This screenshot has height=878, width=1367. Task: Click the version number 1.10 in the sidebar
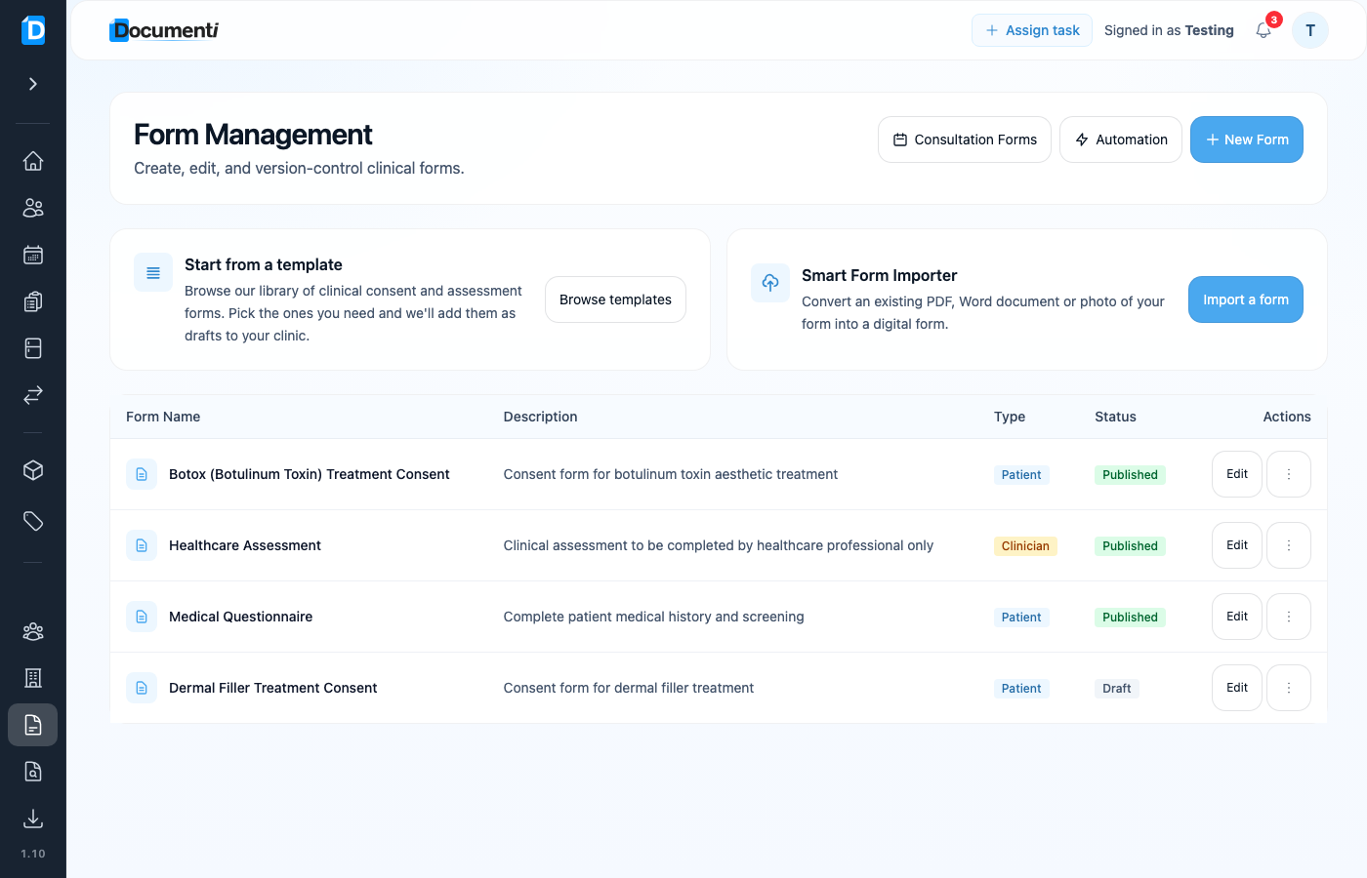33,854
